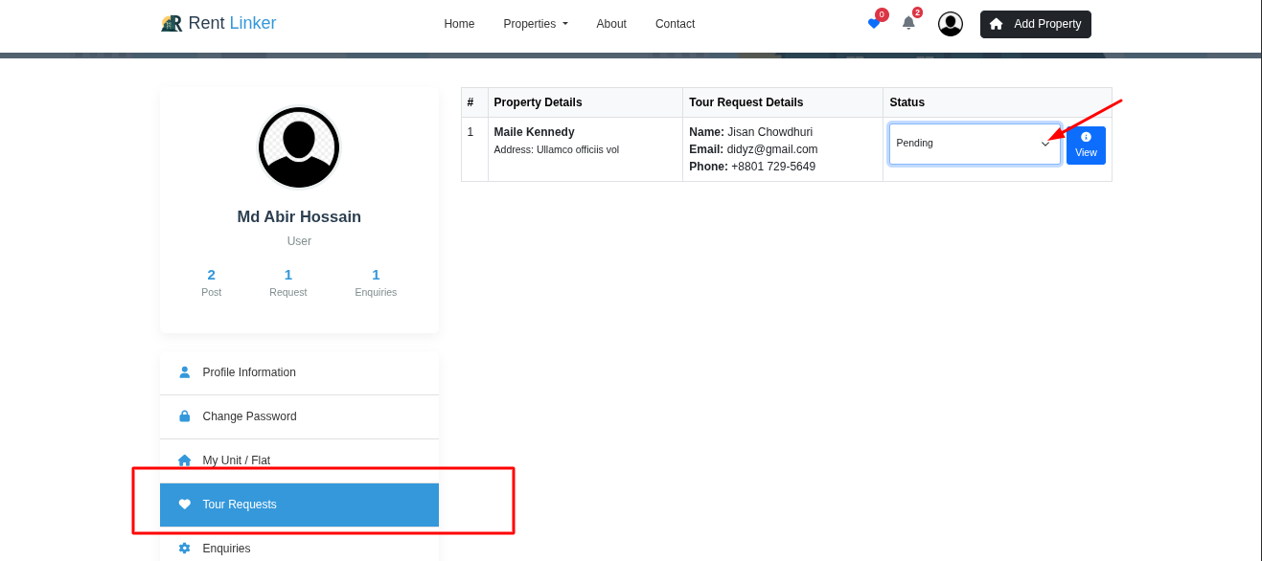Image resolution: width=1262 pixels, height=561 pixels.
Task: Open the Pending status dropdown
Action: point(974,144)
